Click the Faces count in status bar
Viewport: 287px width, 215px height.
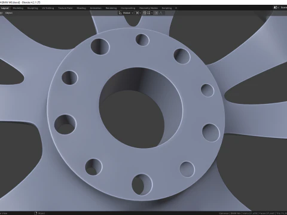pos(267,213)
